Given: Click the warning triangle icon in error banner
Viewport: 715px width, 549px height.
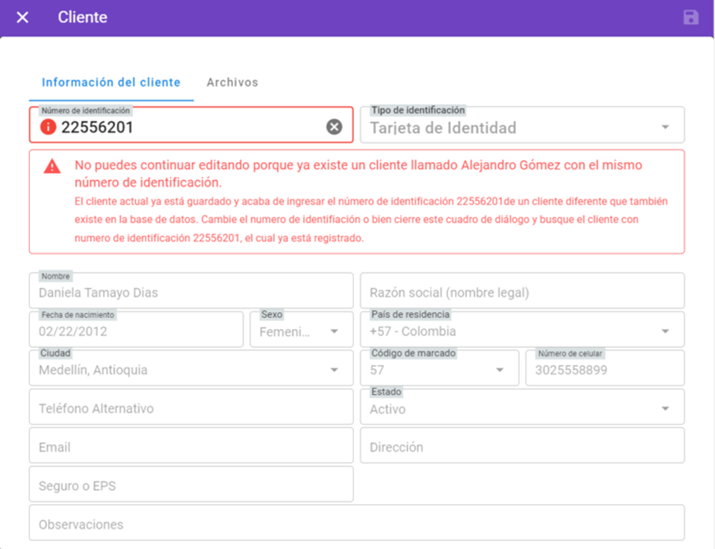Looking at the screenshot, I should [x=52, y=166].
